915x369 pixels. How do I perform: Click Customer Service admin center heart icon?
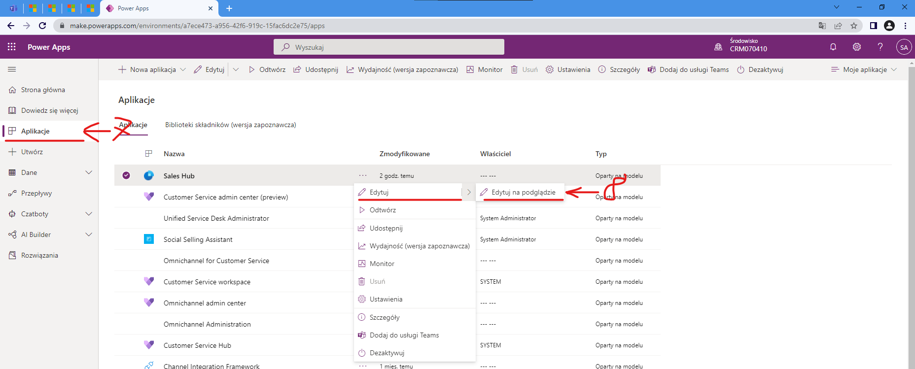(x=149, y=197)
